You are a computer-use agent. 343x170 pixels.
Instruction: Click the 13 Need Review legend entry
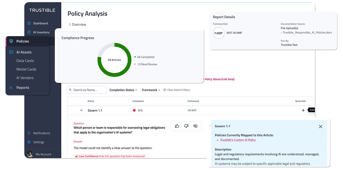pyautogui.click(x=146, y=64)
